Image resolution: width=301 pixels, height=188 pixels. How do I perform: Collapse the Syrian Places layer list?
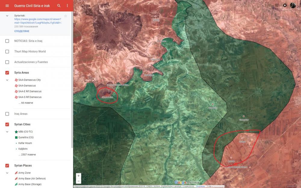pos(7,173)
